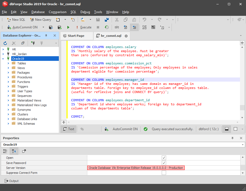Save all files with the blue double-disk icon
The height and width of the screenshot is (191, 246).
107,20
